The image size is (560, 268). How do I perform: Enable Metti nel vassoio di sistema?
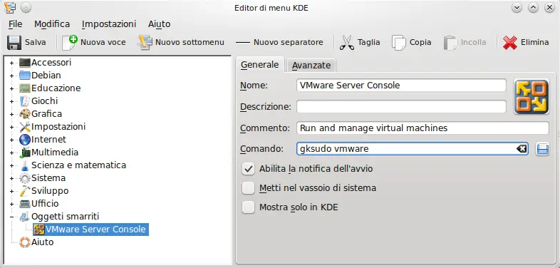(248, 187)
